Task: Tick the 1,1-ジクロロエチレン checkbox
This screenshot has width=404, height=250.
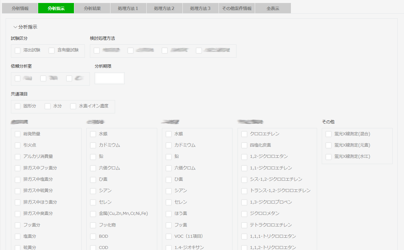Action: [x=244, y=168]
